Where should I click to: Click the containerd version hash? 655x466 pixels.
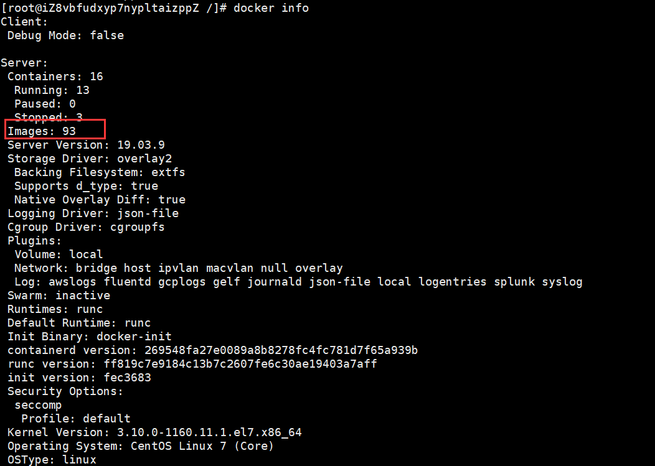(281, 350)
